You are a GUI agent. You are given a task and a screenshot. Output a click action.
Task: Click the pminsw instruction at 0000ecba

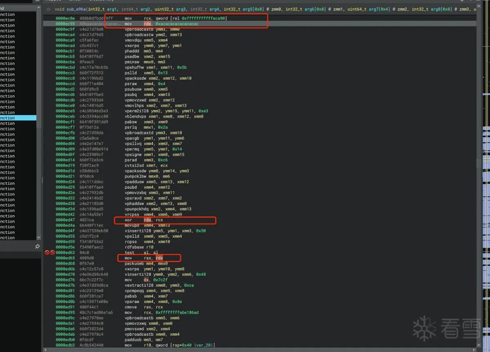[145, 62]
